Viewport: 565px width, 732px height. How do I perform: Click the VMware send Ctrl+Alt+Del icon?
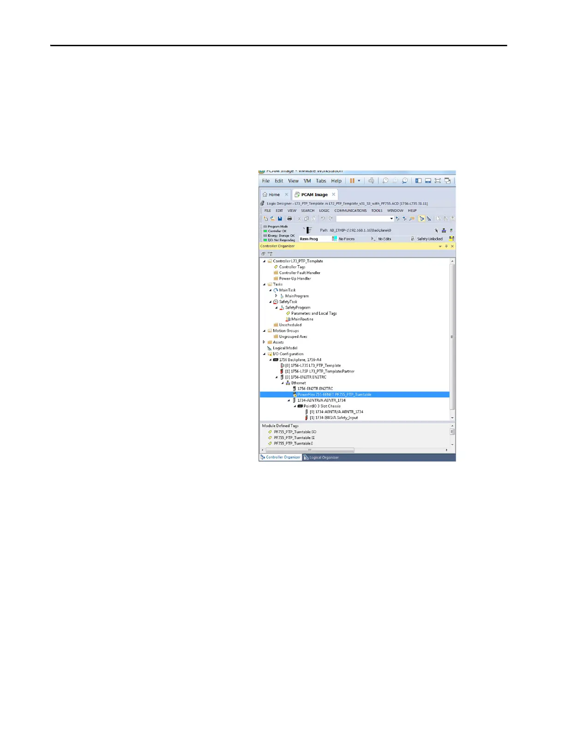371,181
